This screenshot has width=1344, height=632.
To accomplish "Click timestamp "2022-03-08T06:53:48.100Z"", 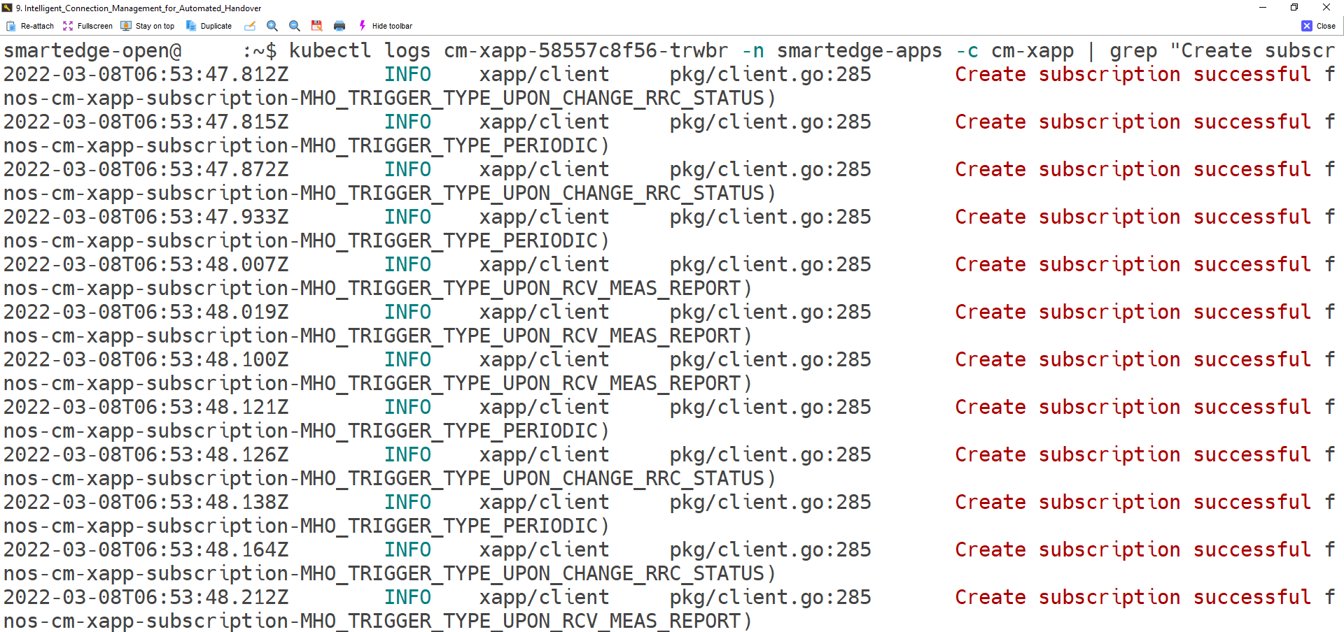I will [x=146, y=360].
